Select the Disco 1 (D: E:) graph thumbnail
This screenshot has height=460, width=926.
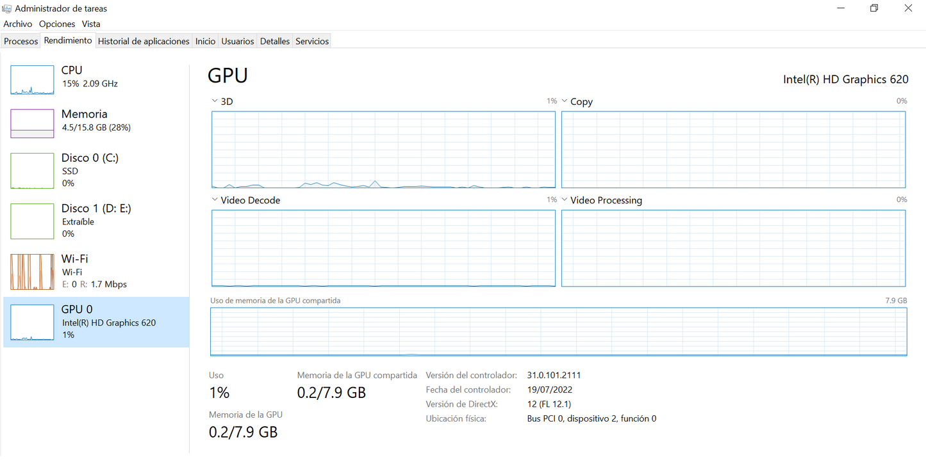pyautogui.click(x=32, y=221)
